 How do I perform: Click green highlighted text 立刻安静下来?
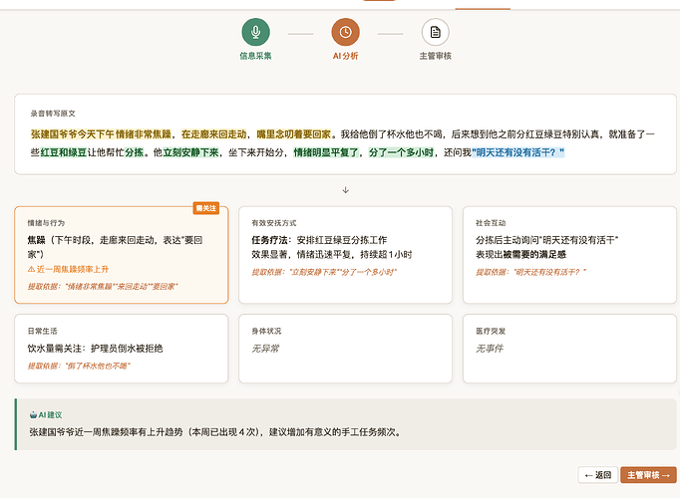click(x=190, y=152)
